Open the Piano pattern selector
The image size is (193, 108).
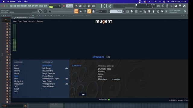(116, 11)
